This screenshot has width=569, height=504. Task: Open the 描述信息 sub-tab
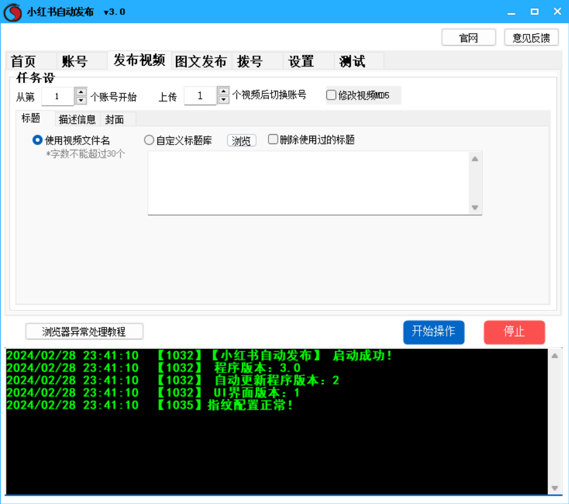click(77, 119)
